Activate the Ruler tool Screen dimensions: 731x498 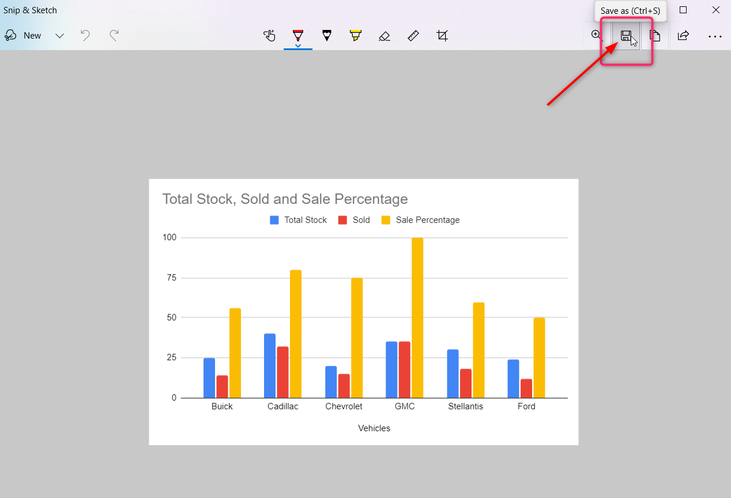pyautogui.click(x=413, y=36)
